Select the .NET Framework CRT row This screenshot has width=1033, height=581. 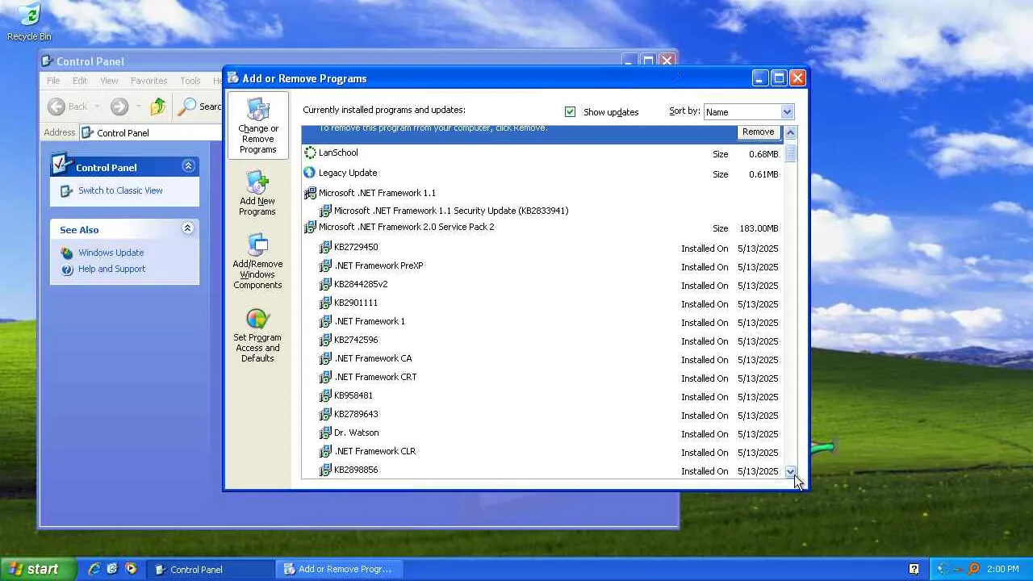(x=542, y=378)
